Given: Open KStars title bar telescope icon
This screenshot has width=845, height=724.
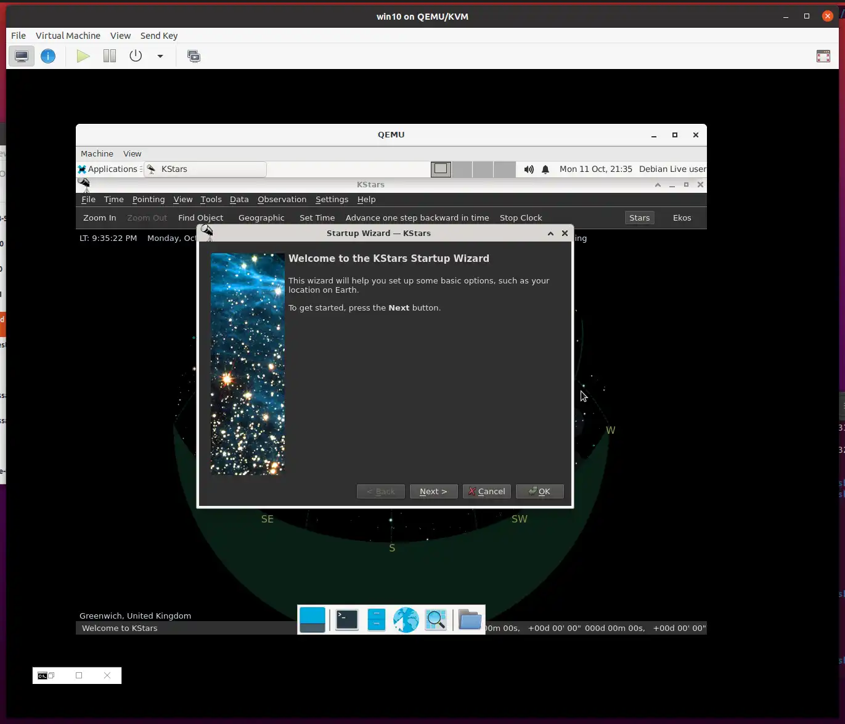Looking at the screenshot, I should tap(84, 184).
